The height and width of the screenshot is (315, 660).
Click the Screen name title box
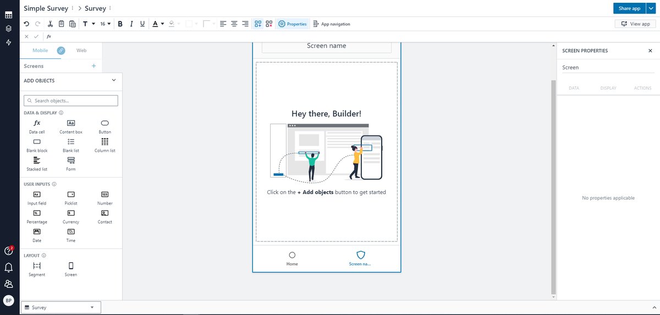point(327,46)
